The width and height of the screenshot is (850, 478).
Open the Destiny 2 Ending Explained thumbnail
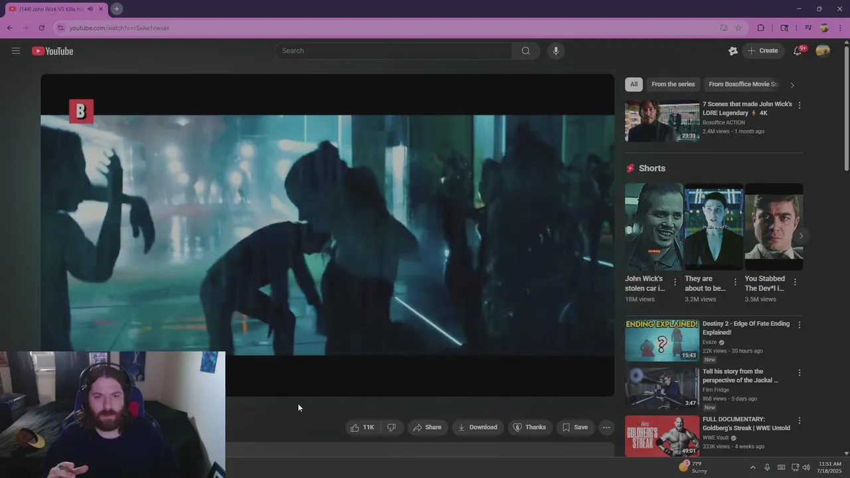click(662, 341)
